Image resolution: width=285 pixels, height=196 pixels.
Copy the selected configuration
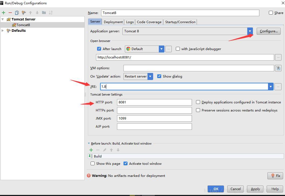17,13
